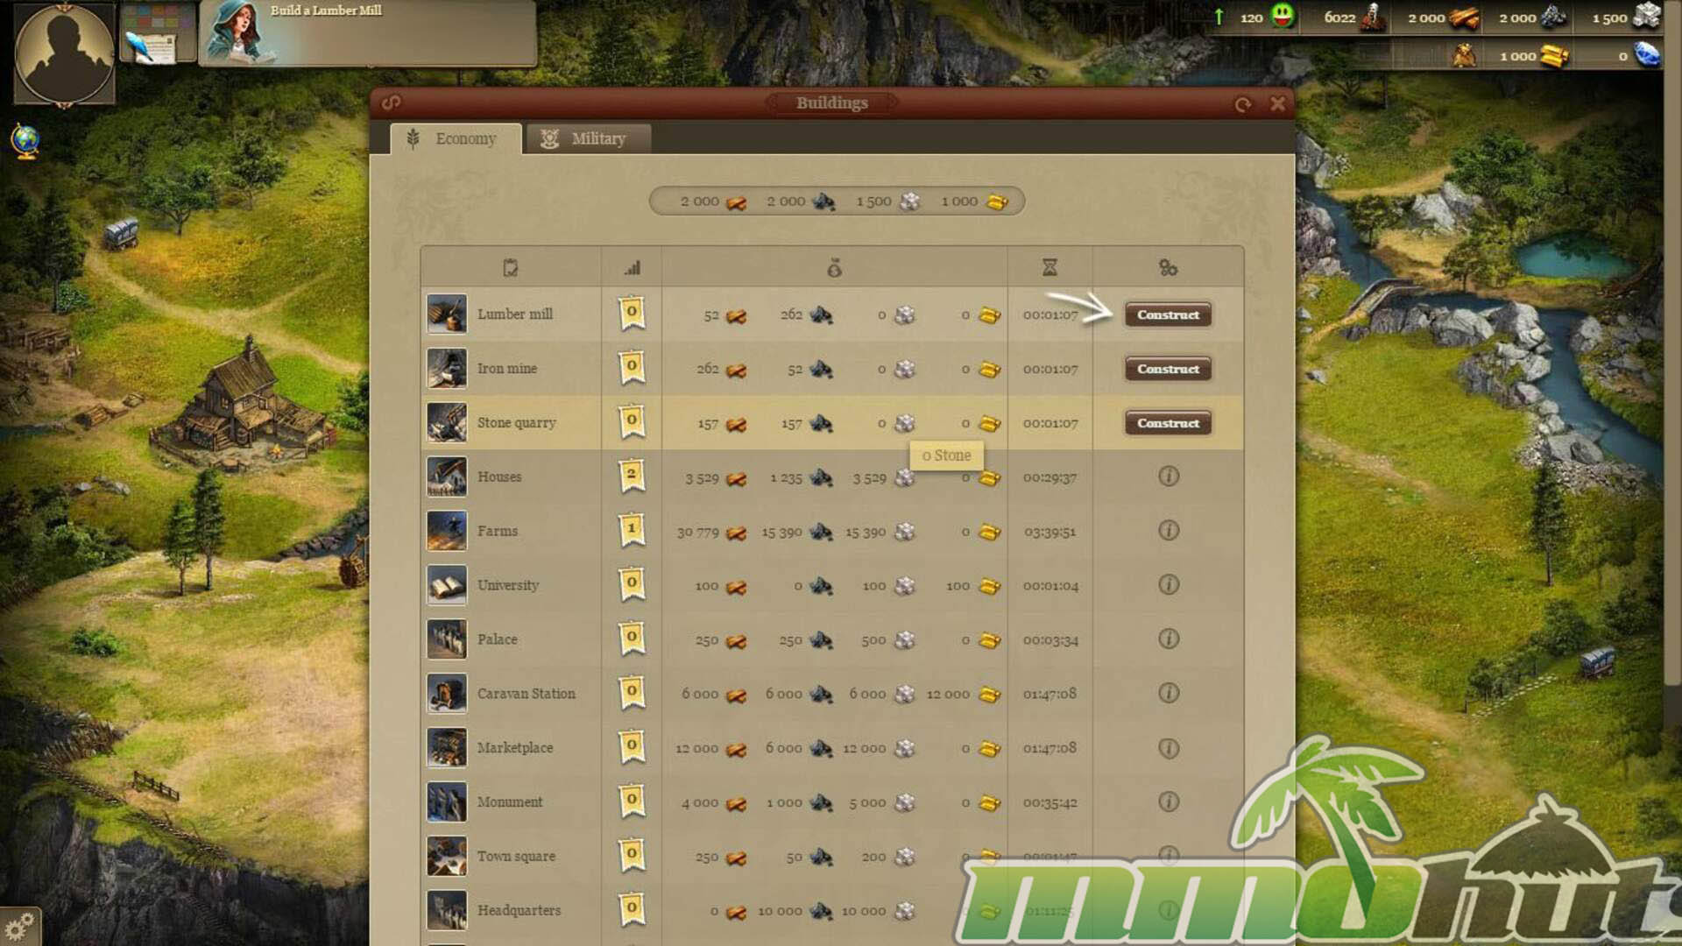The width and height of the screenshot is (1682, 946).
Task: Click the back link icon in Buildings header
Action: point(391,103)
